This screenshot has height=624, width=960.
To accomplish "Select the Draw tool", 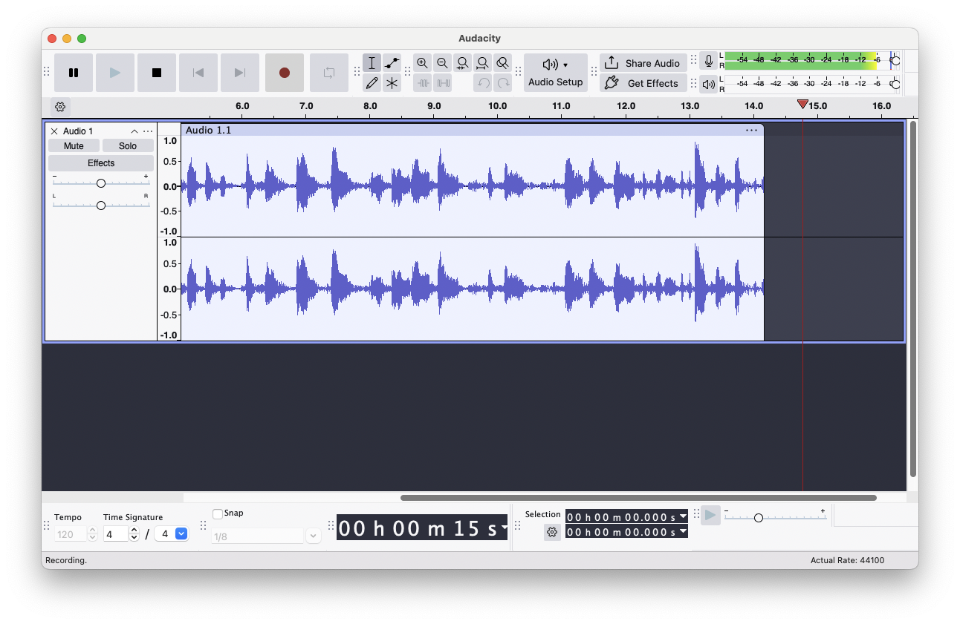I will point(372,82).
